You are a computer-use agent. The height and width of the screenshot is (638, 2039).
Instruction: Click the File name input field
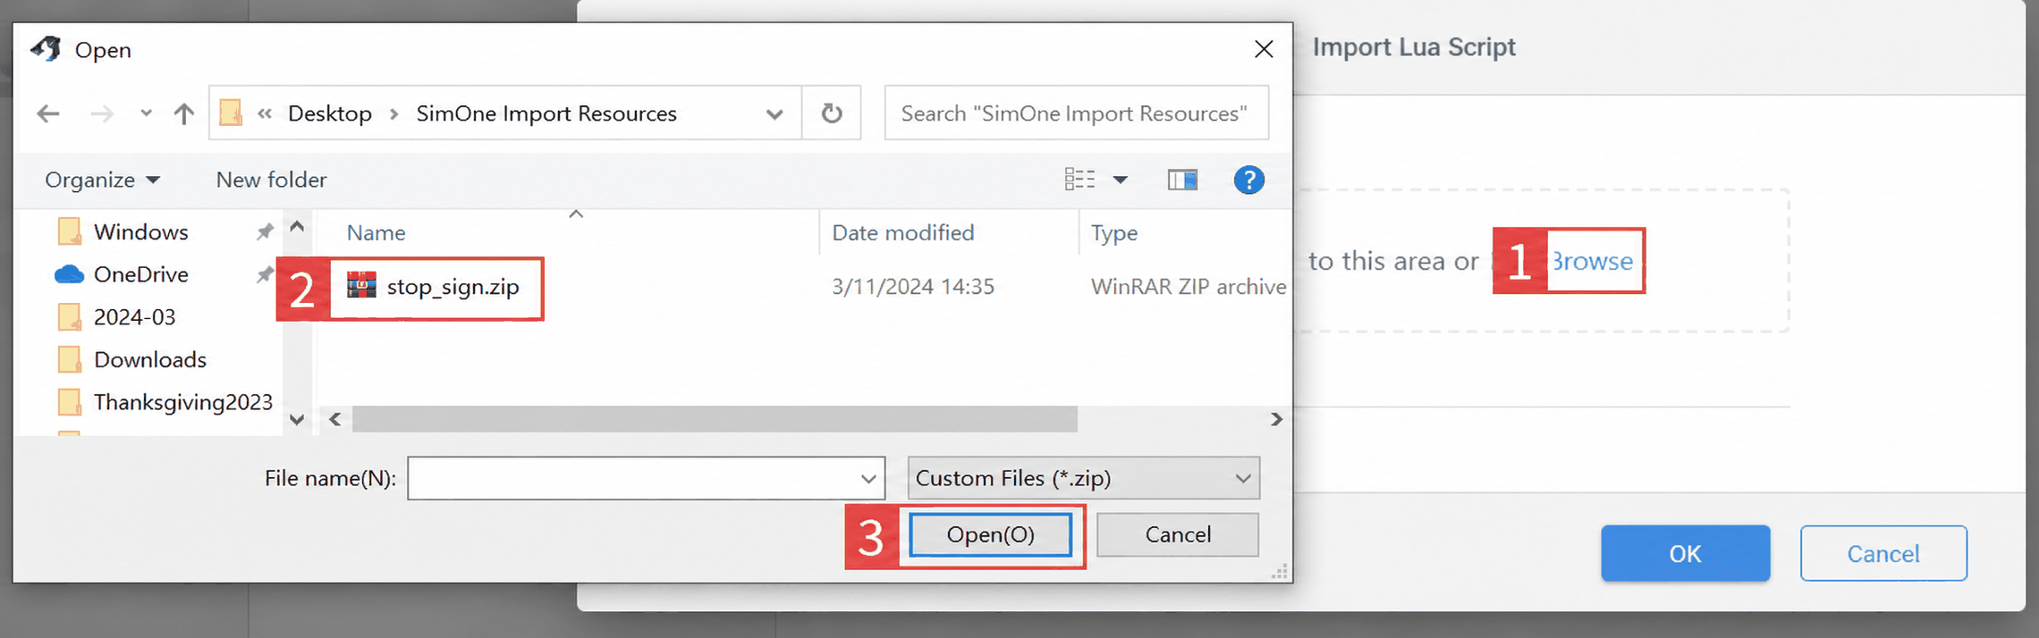pos(646,478)
